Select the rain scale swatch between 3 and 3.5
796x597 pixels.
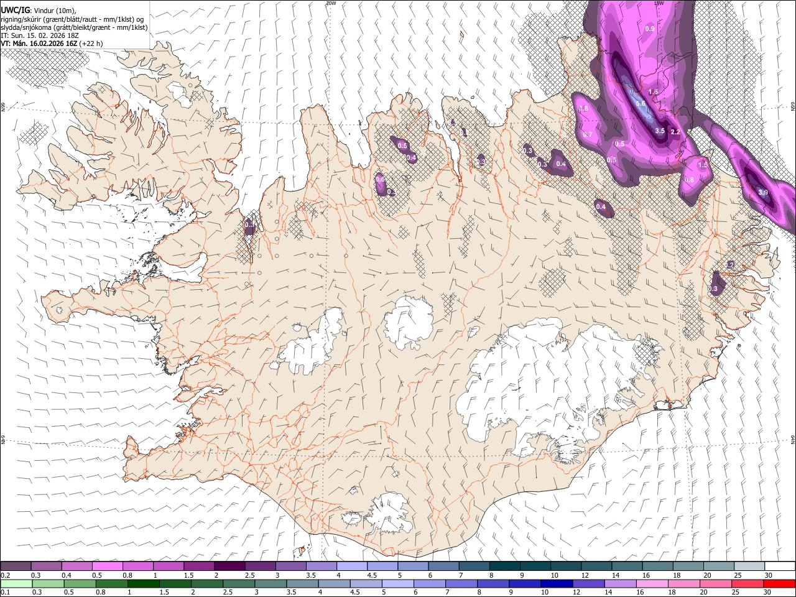tap(271, 583)
